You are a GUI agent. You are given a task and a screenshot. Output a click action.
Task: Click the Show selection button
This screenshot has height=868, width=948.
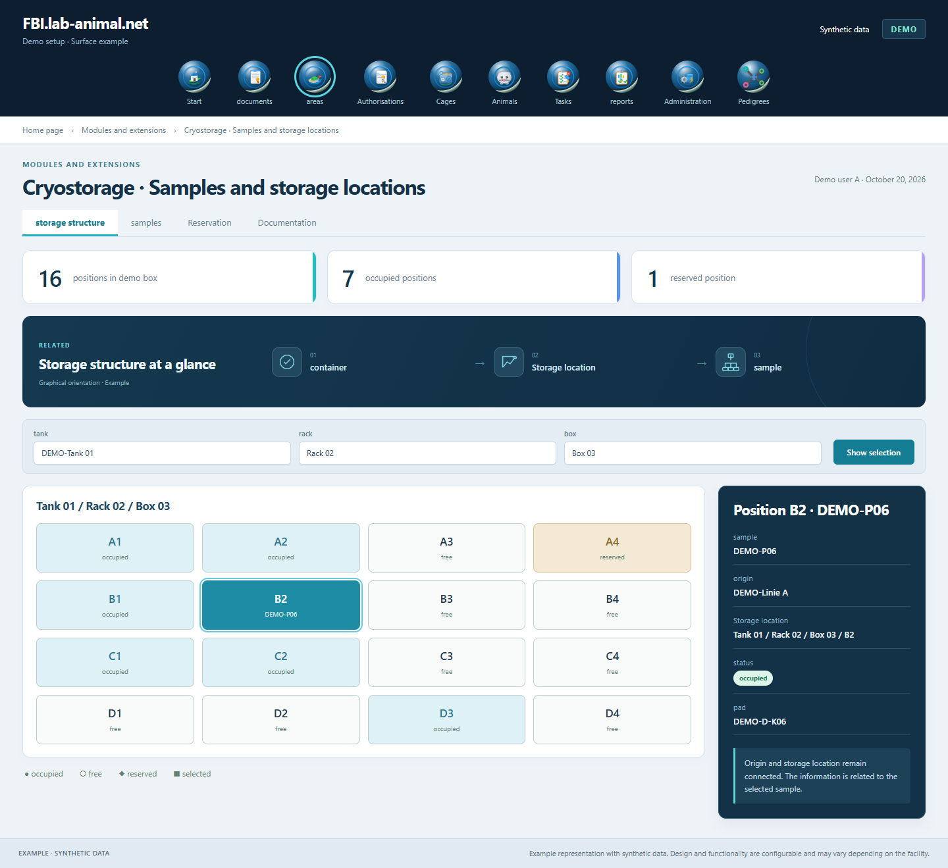coord(874,452)
